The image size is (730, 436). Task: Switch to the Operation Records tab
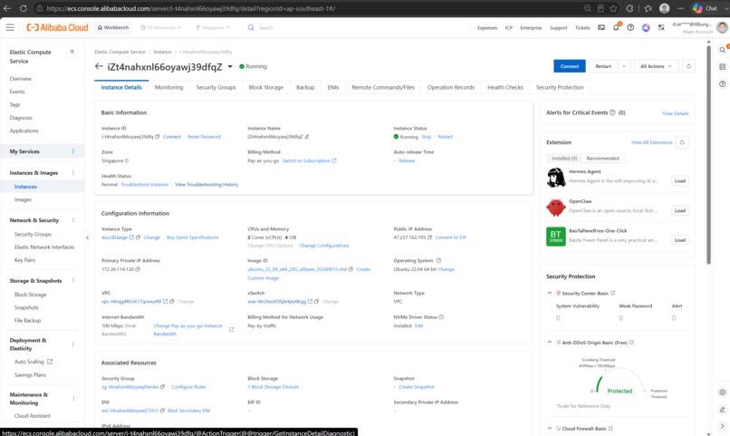pos(451,87)
